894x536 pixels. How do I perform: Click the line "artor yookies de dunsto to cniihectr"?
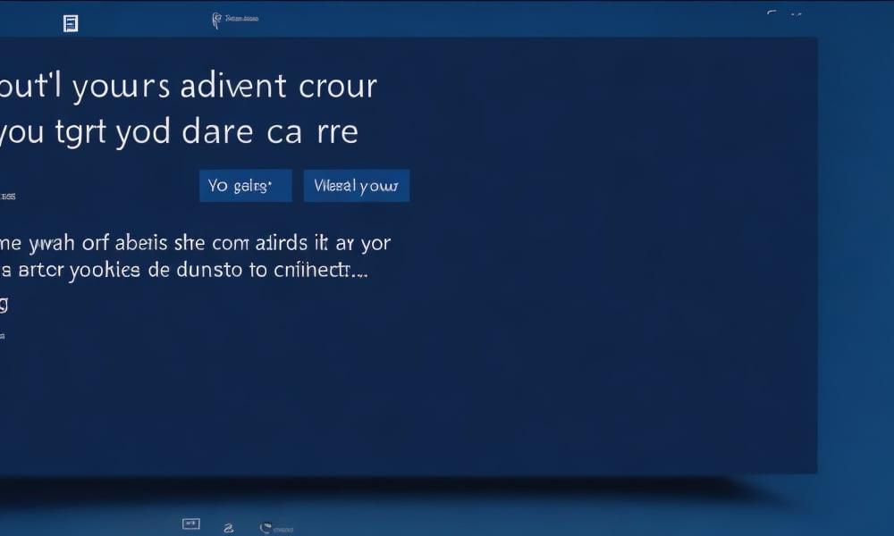click(183, 270)
